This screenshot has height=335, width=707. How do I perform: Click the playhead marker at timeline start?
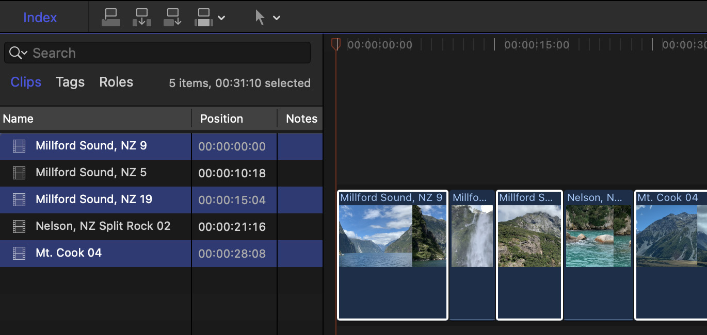[335, 45]
